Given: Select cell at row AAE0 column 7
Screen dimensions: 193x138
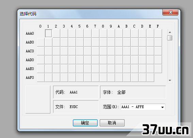Looking at the screenshot, I should 95,69.
